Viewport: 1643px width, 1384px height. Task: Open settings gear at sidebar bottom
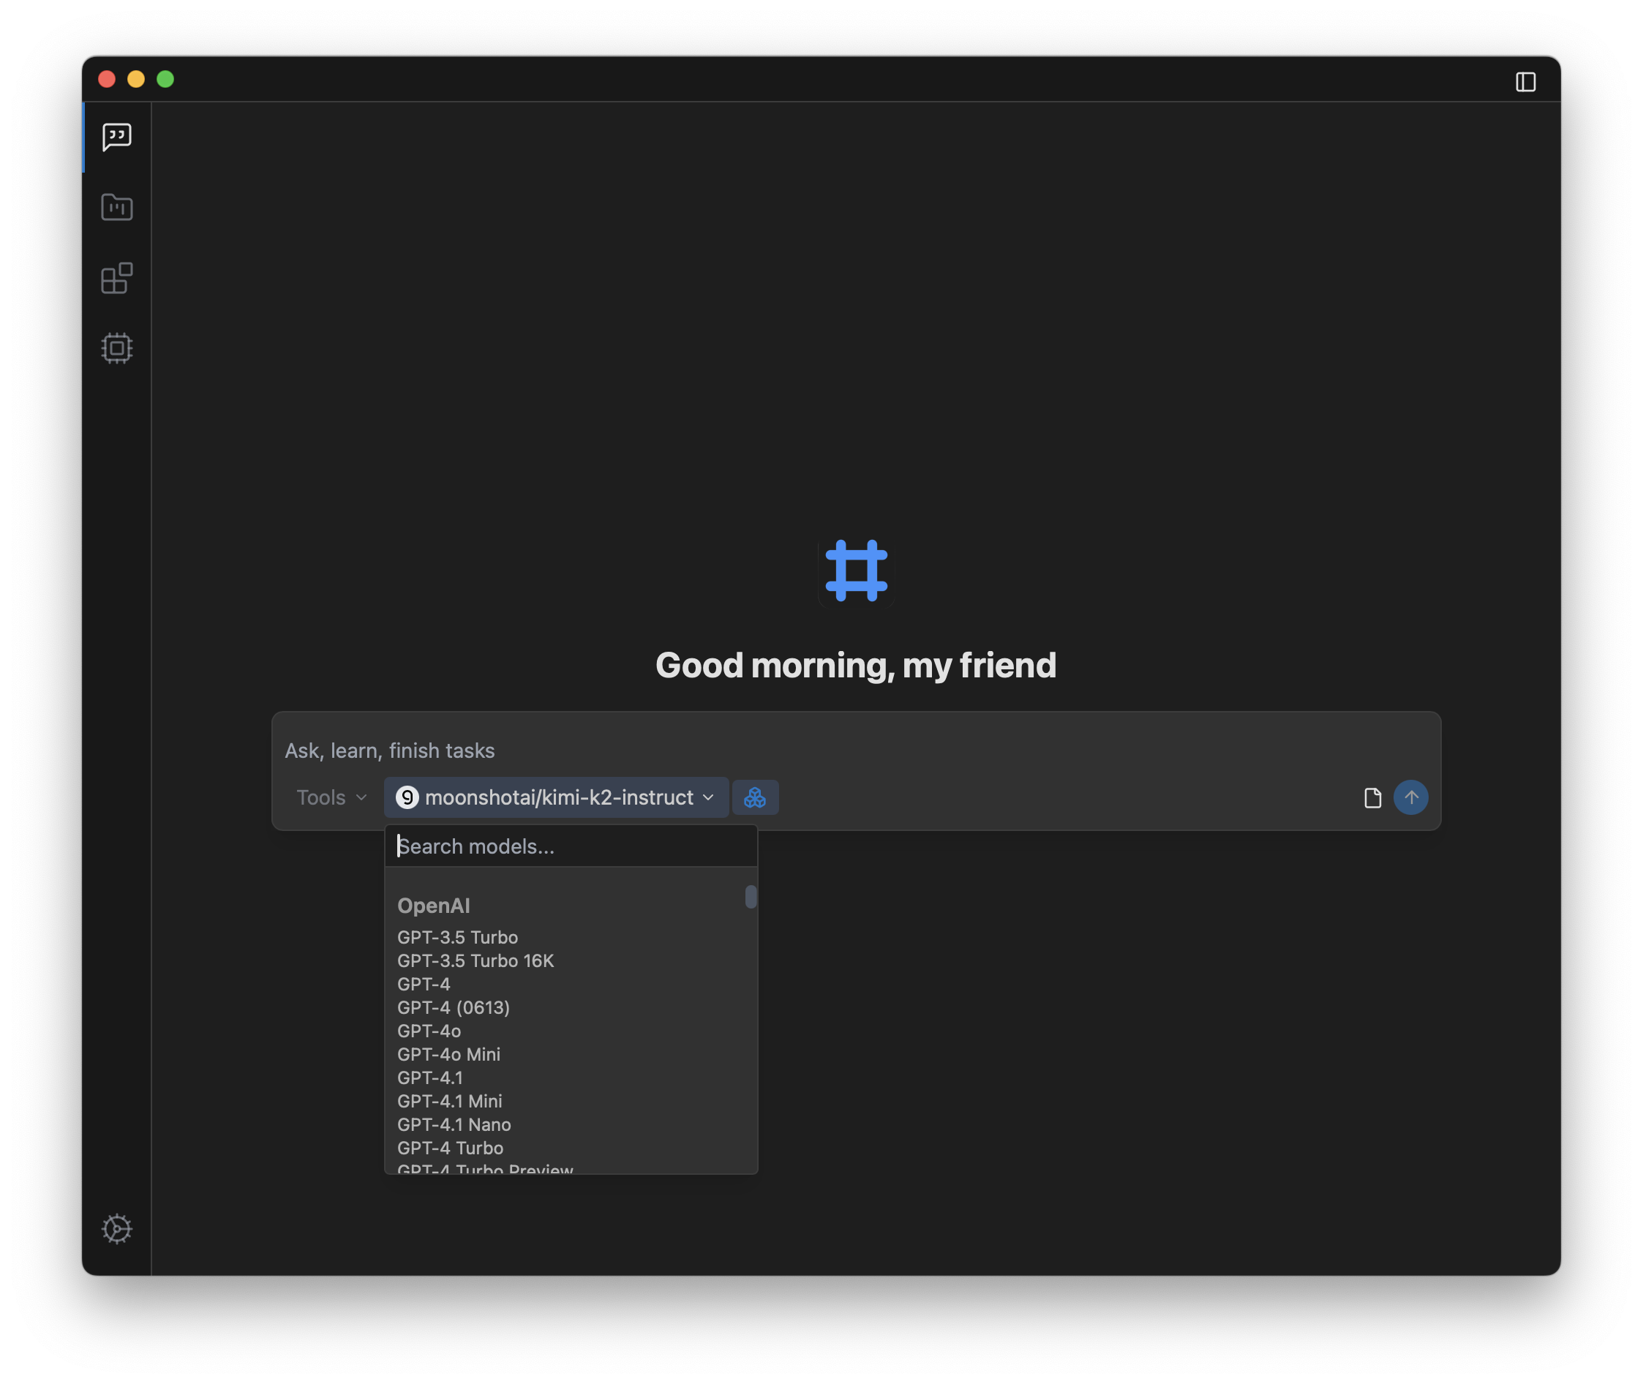tap(117, 1229)
